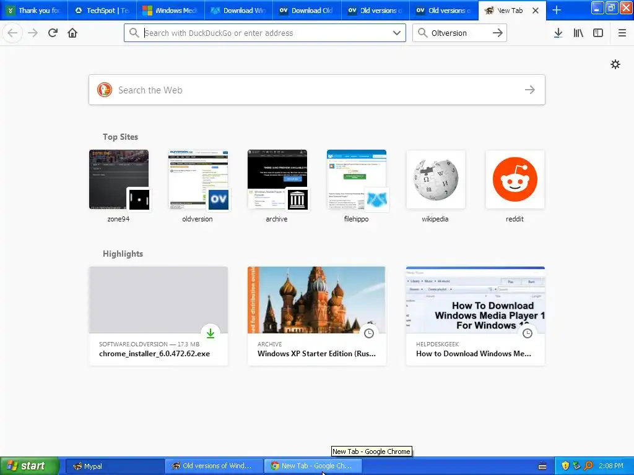Image resolution: width=634 pixels, height=475 pixels.
Task: Close the New Tab tab
Action: [x=536, y=11]
